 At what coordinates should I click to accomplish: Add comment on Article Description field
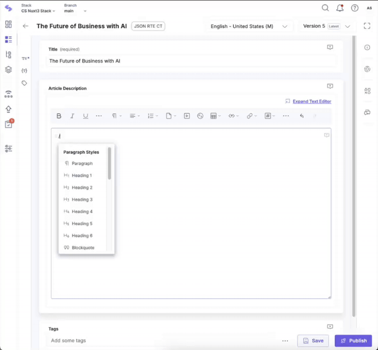(x=330, y=86)
